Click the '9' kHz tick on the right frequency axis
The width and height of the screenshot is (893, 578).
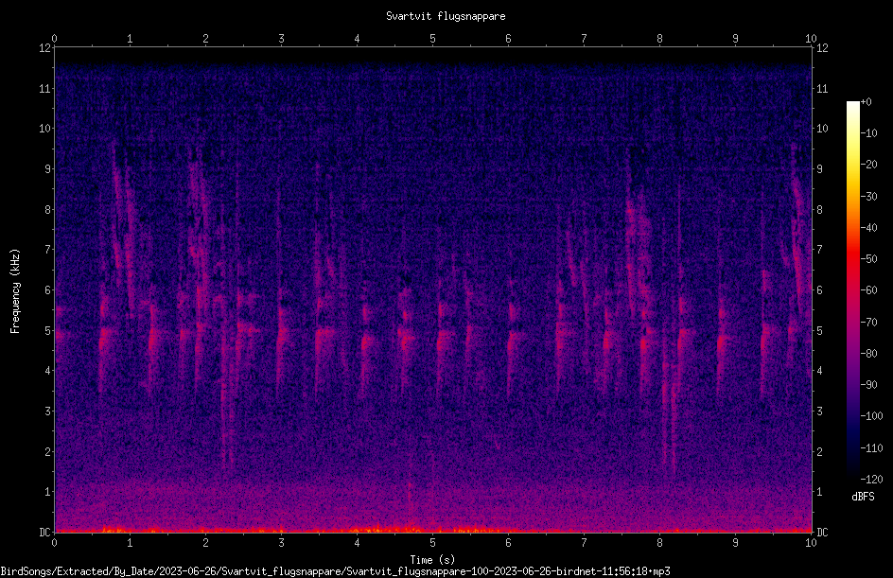point(819,169)
